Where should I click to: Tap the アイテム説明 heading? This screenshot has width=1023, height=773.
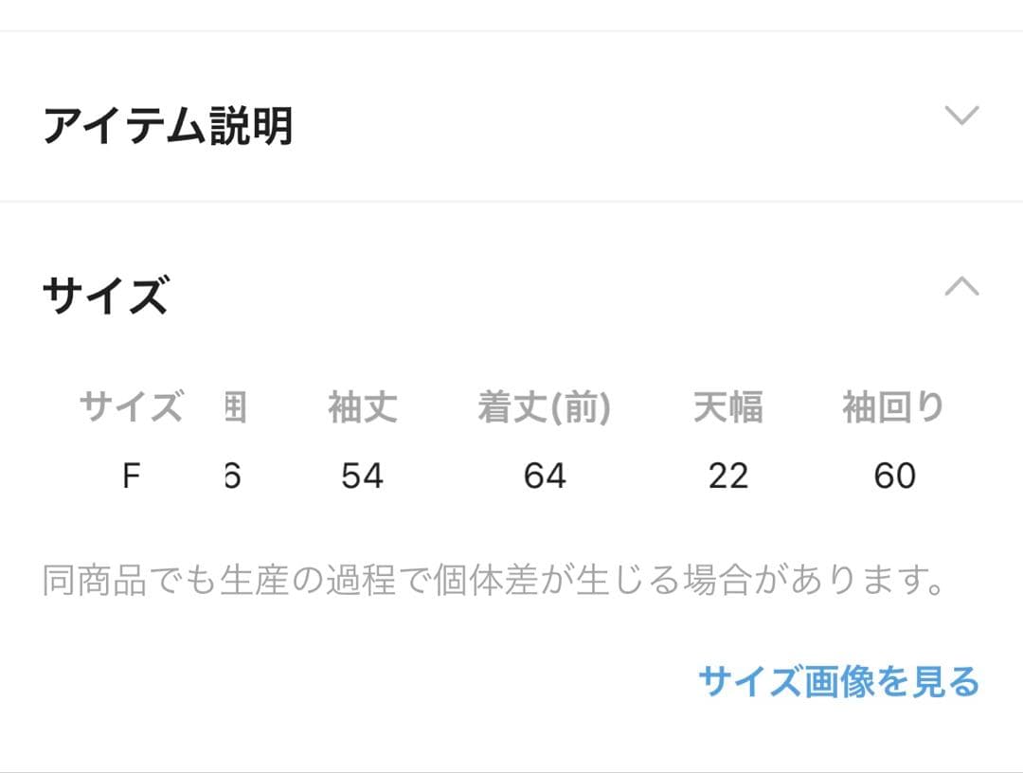tap(168, 126)
